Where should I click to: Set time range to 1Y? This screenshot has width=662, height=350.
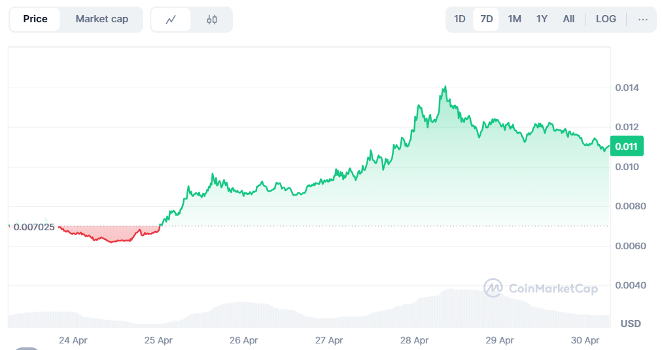(542, 20)
